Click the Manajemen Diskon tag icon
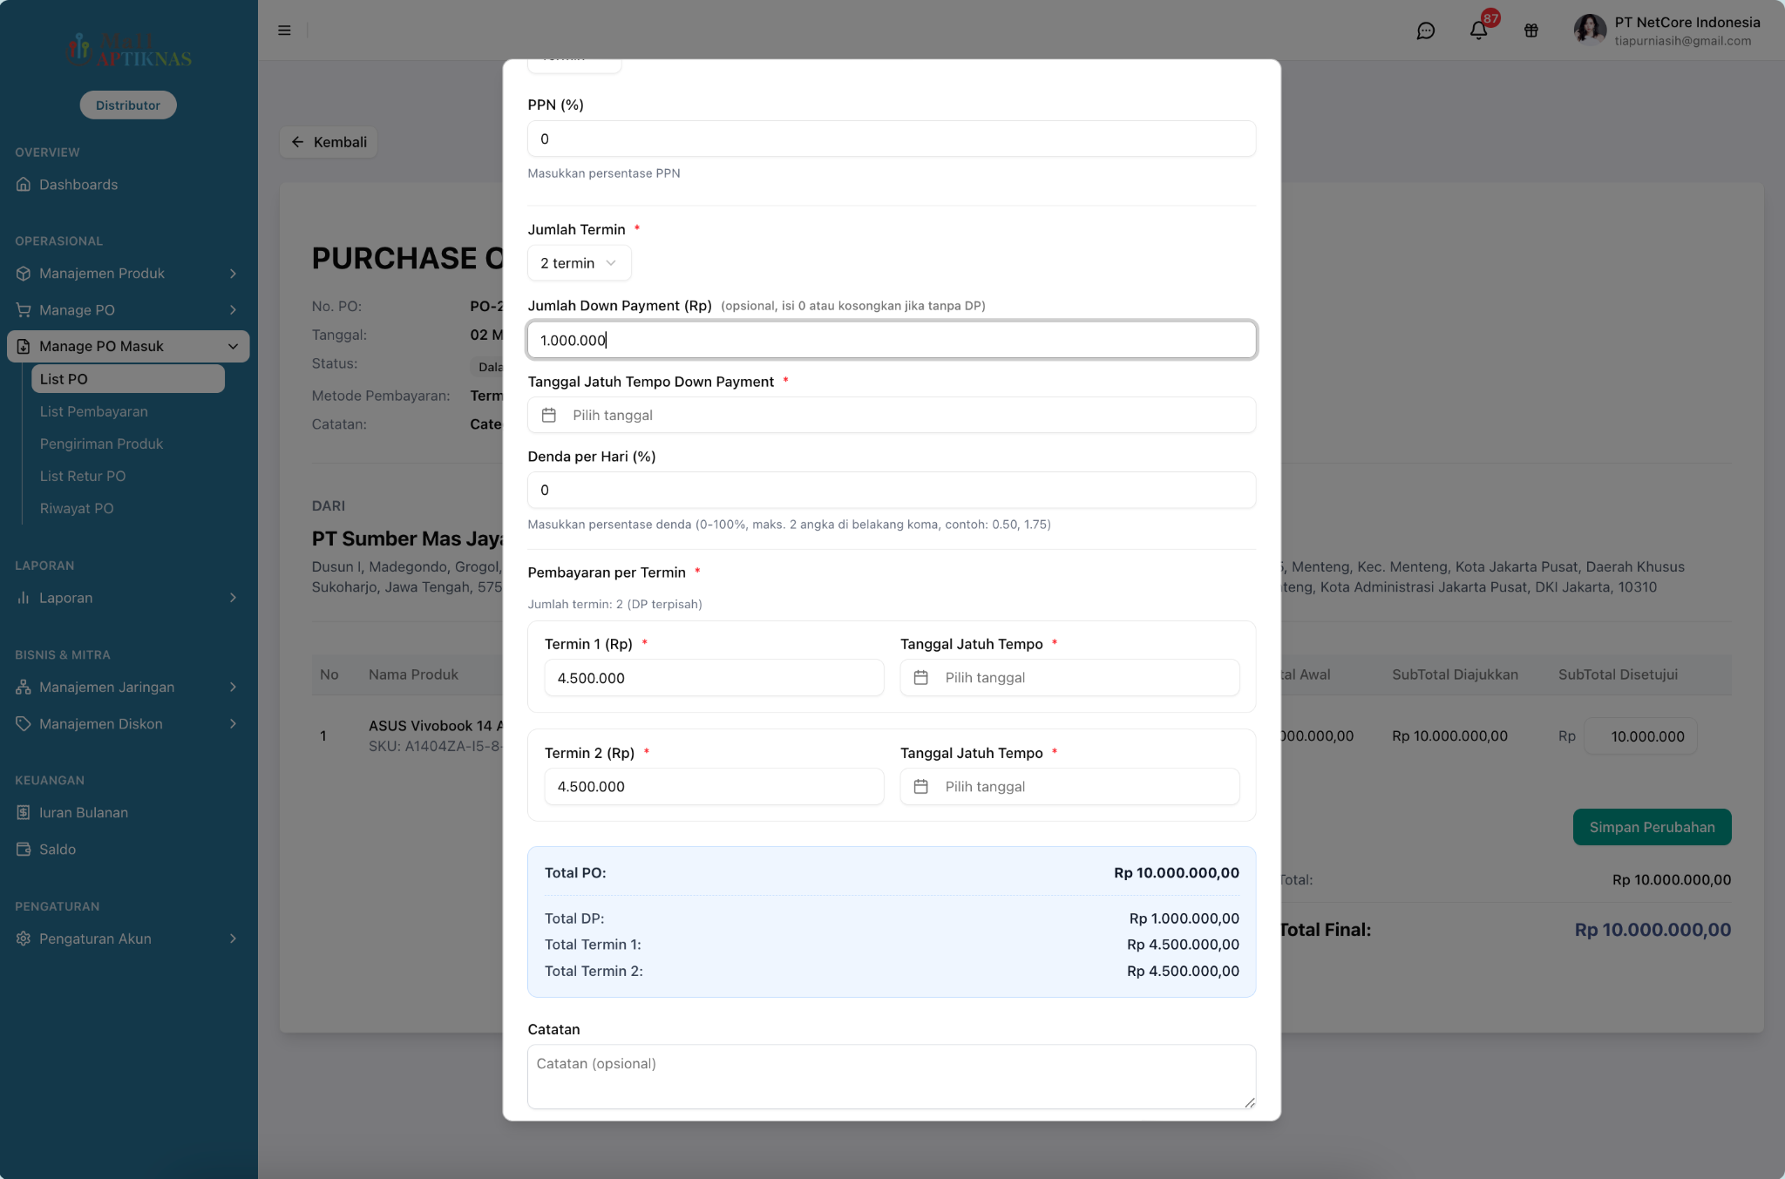The width and height of the screenshot is (1785, 1179). click(x=24, y=724)
